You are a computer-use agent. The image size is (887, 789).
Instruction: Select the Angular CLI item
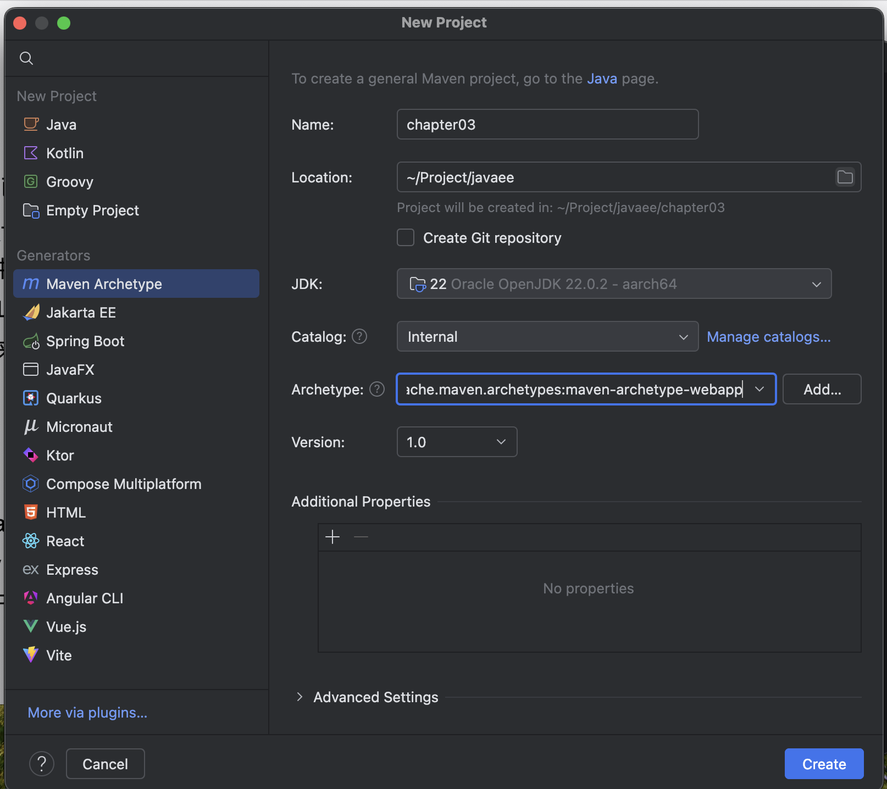click(x=136, y=598)
